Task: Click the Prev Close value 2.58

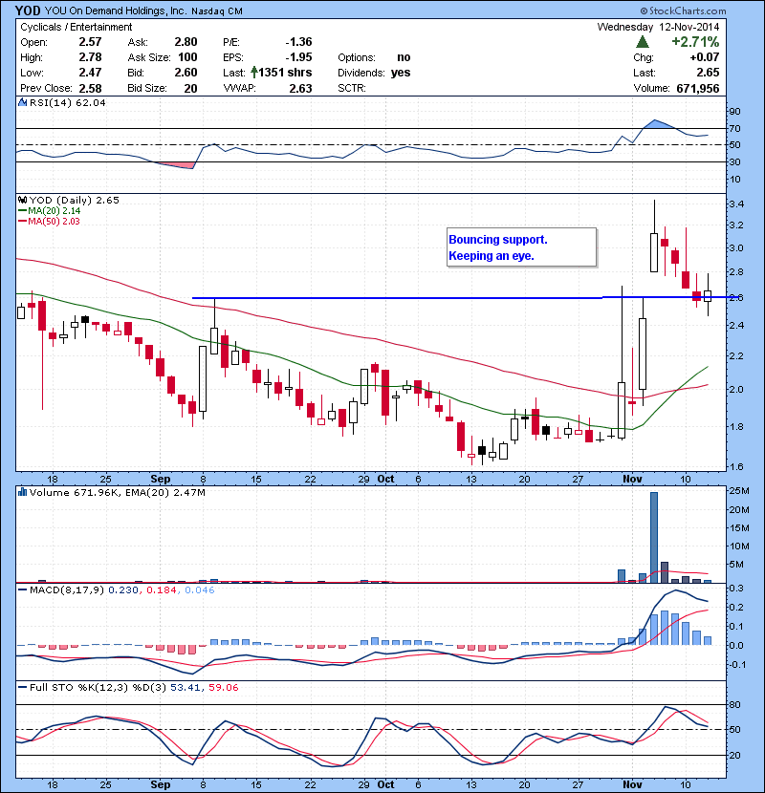Action: [90, 88]
